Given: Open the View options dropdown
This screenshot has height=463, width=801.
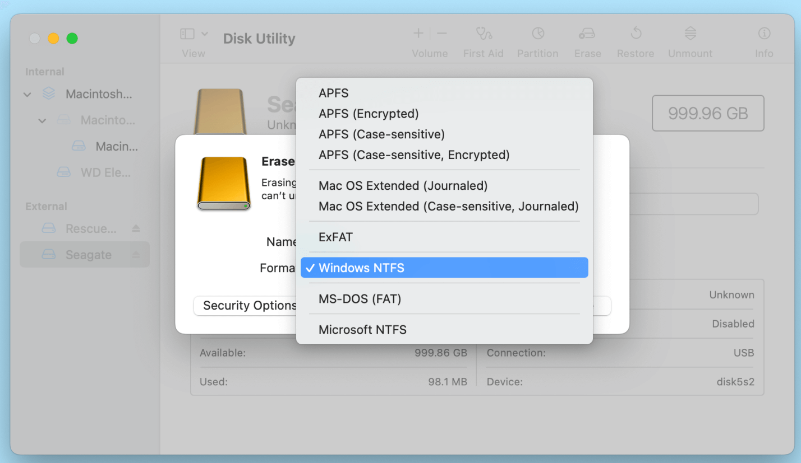Looking at the screenshot, I should pos(193,34).
